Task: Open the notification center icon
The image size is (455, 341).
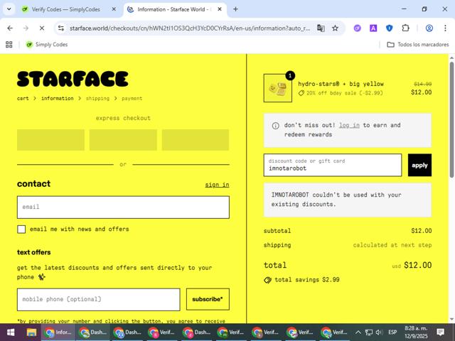Action: [441, 332]
